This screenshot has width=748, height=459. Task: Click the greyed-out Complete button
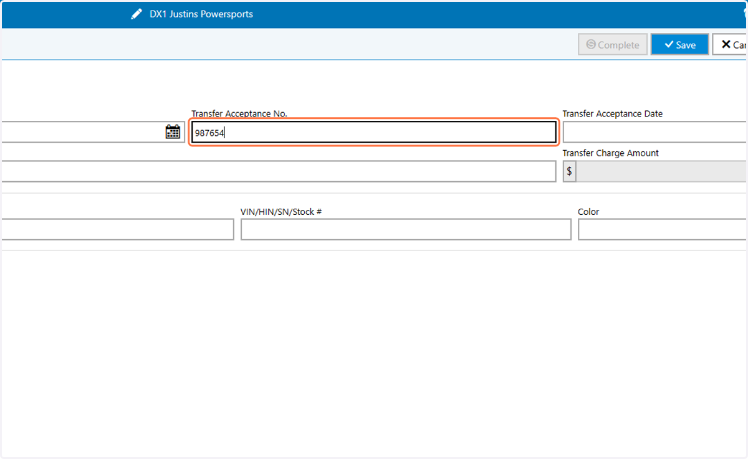(x=613, y=45)
